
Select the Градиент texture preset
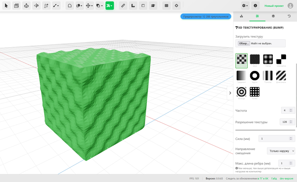241,77
